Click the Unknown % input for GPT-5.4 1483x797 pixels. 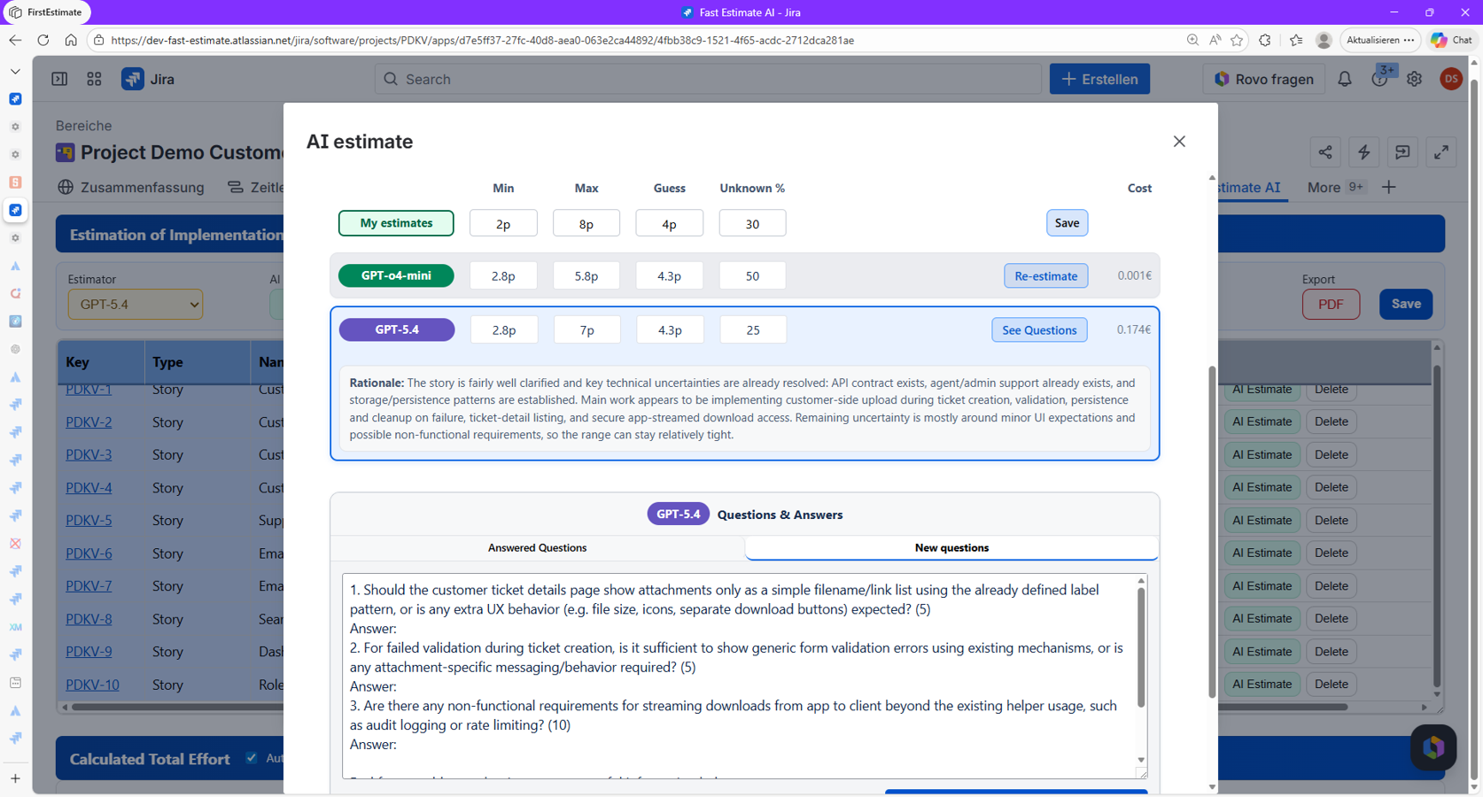pos(753,329)
